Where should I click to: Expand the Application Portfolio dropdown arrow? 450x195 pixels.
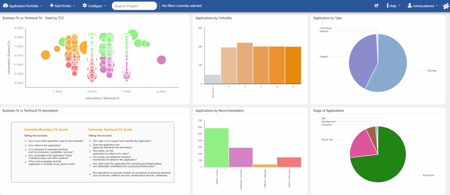click(41, 6)
